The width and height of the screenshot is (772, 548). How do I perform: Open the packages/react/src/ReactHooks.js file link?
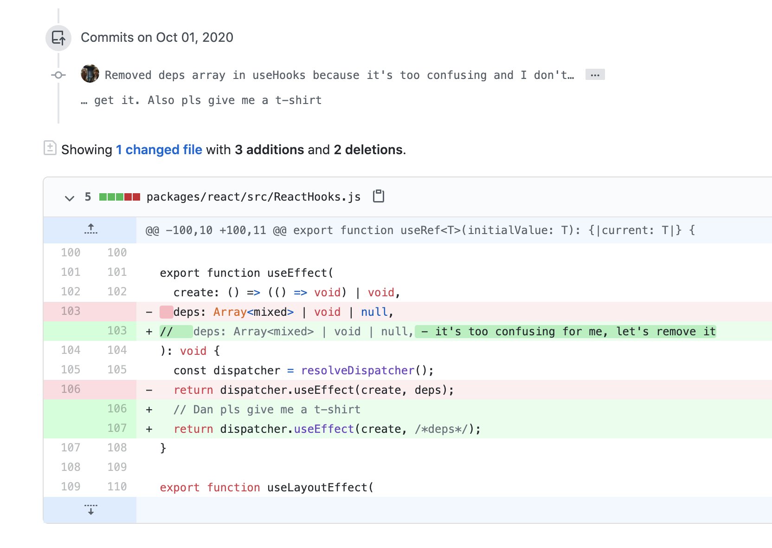click(x=253, y=197)
